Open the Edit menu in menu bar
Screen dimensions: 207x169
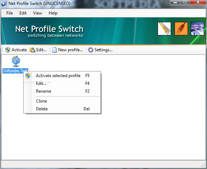click(23, 13)
